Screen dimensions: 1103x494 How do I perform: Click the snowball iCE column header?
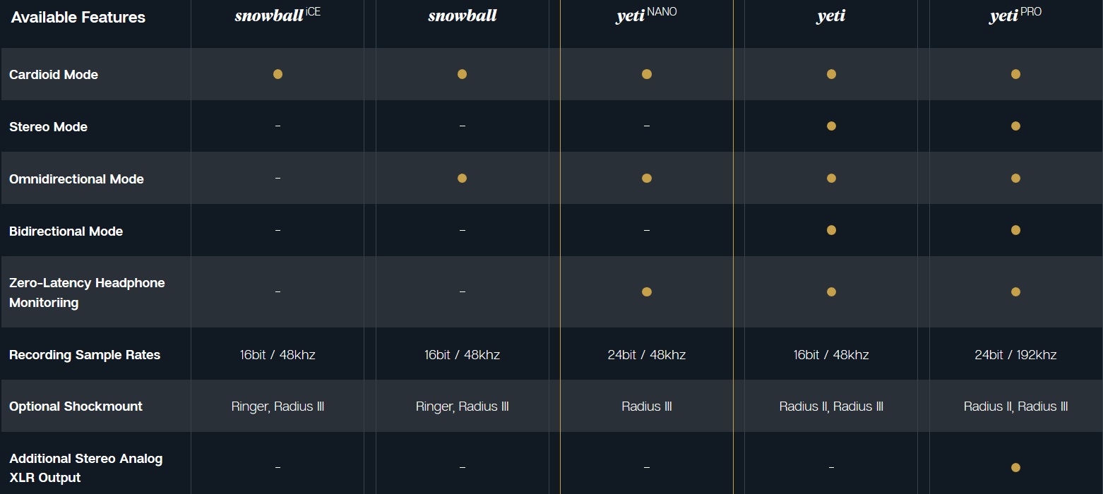278,16
